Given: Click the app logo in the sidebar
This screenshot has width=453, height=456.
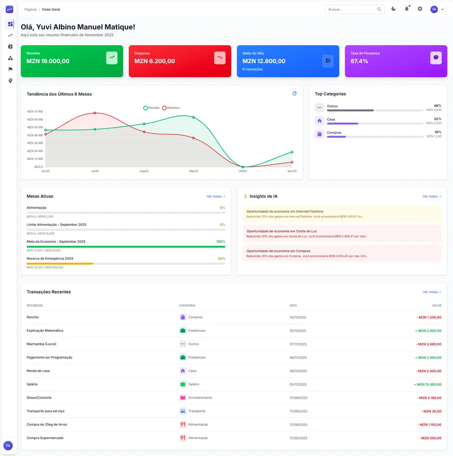Looking at the screenshot, I should coord(9,9).
